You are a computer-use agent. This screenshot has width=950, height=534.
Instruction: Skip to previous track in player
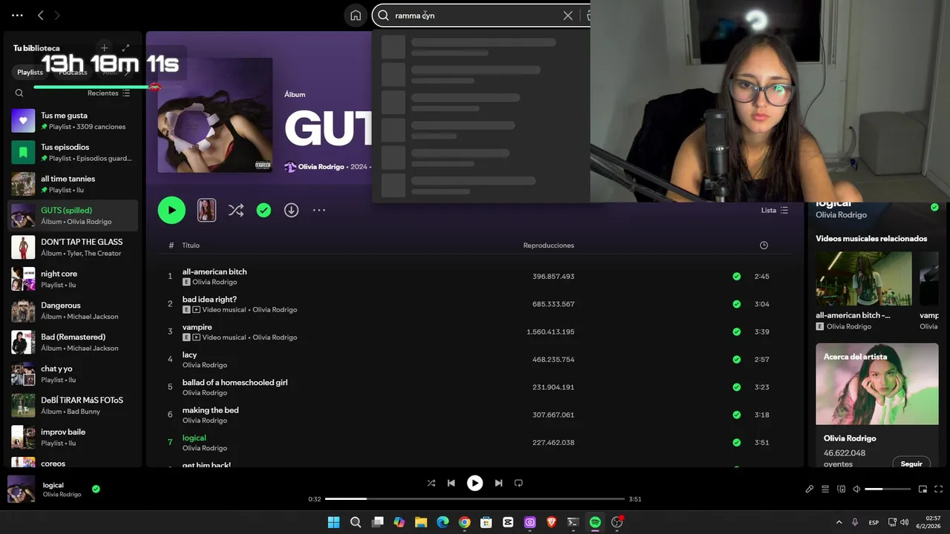point(451,483)
